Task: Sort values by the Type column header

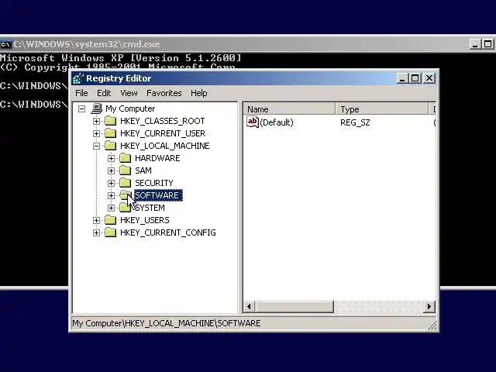Action: (382, 109)
